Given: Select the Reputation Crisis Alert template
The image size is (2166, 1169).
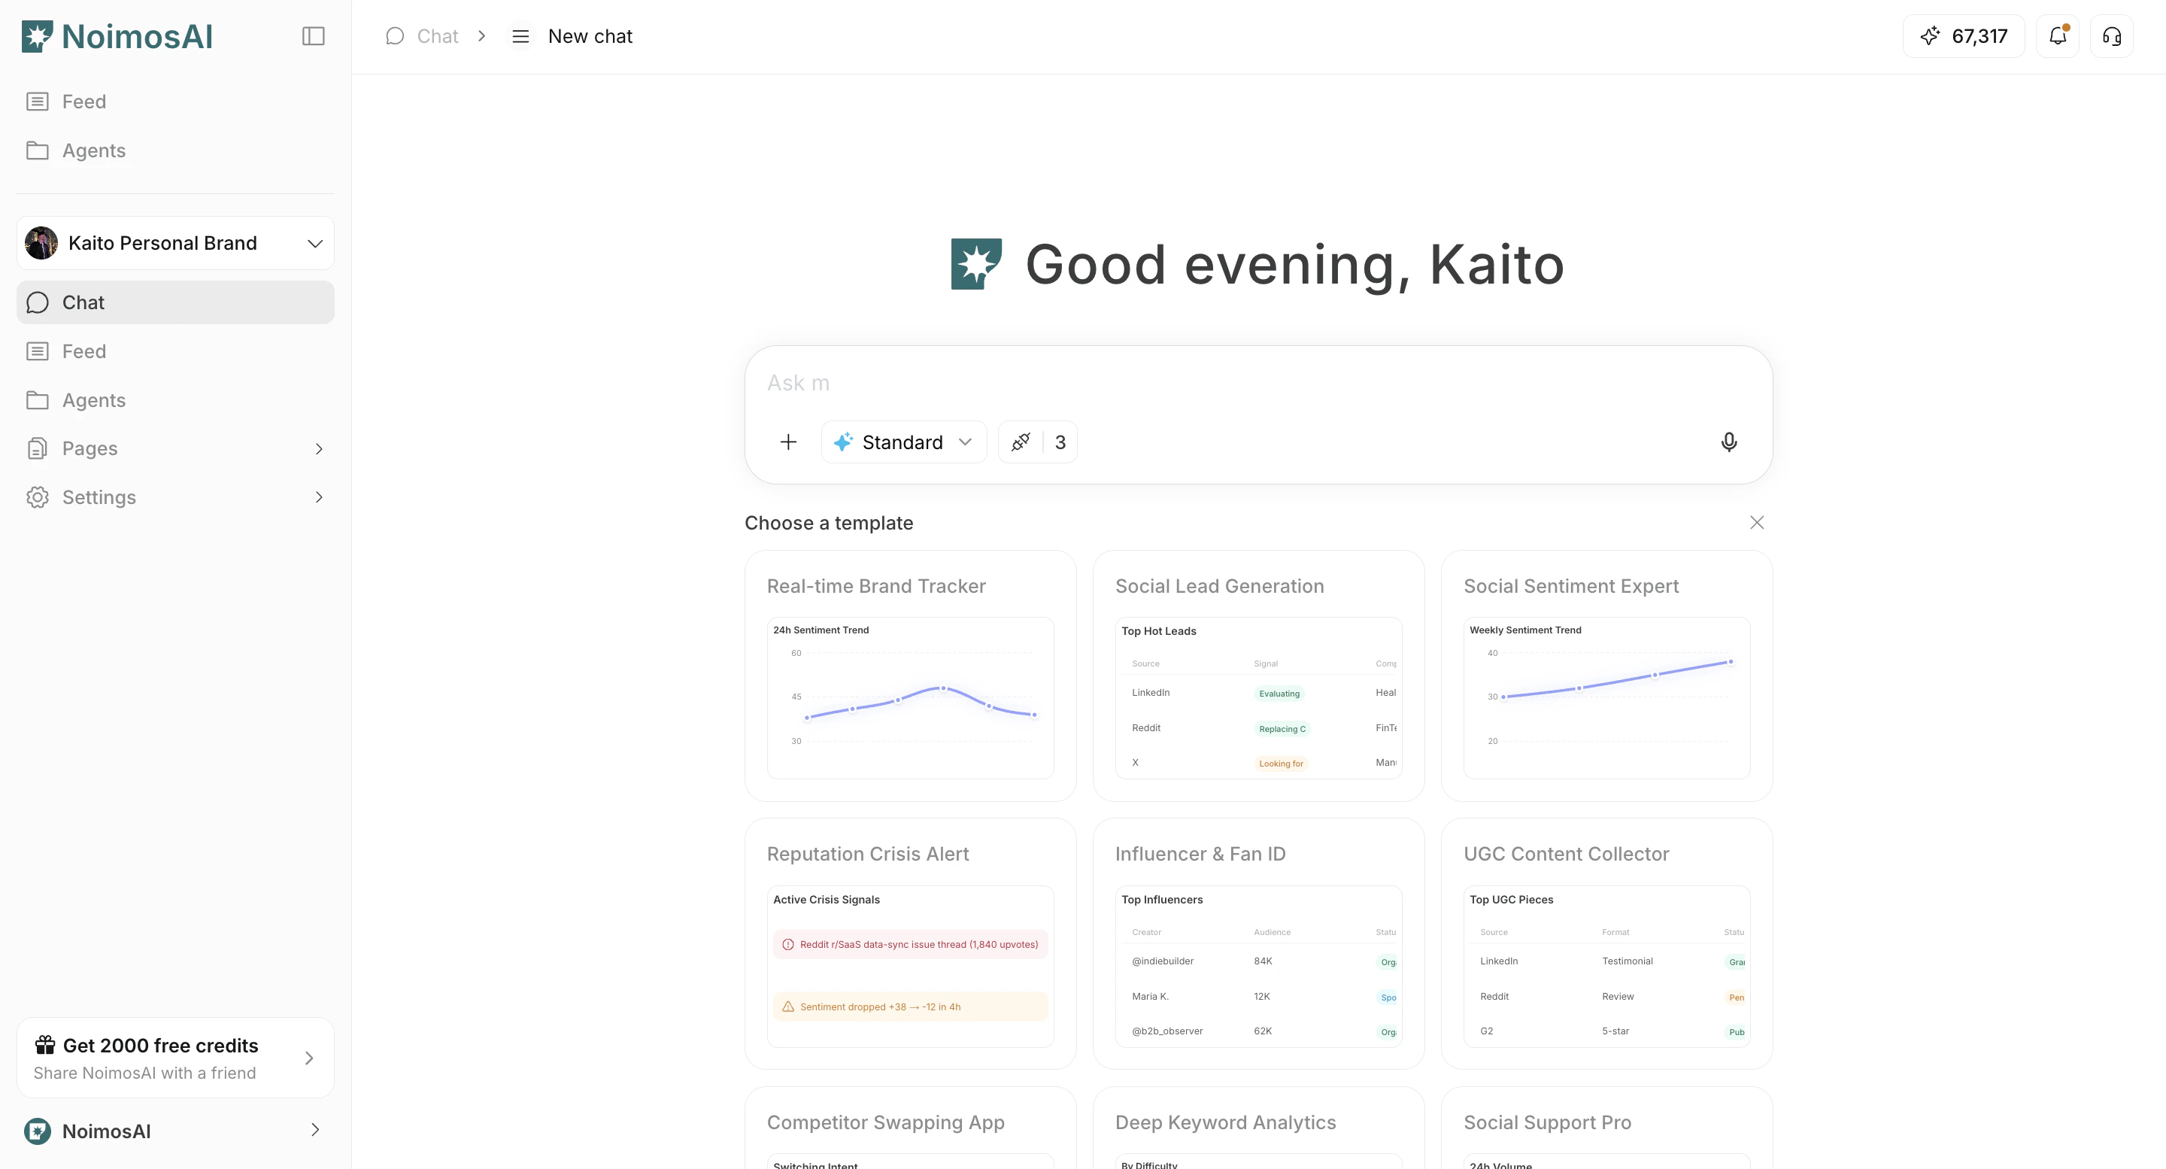Looking at the screenshot, I should point(910,943).
